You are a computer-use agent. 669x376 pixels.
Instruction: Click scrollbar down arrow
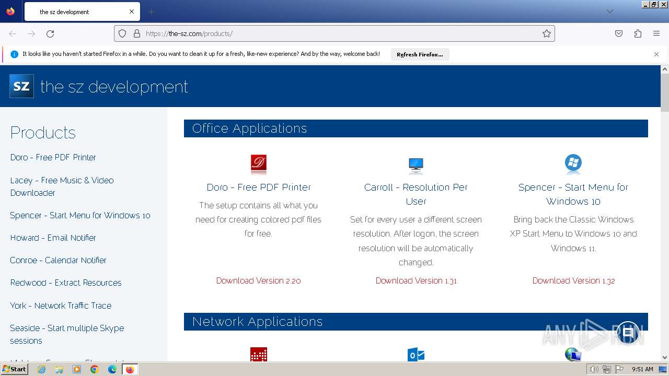665,358
